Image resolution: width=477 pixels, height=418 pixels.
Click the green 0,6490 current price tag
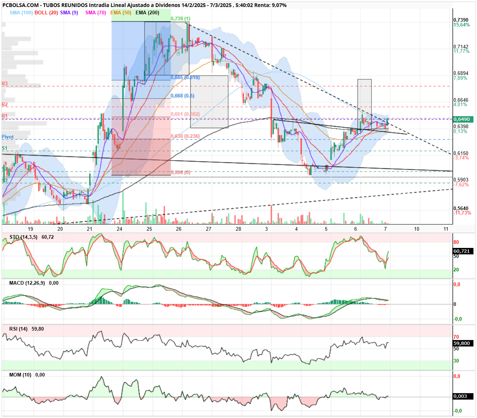tap(463, 119)
